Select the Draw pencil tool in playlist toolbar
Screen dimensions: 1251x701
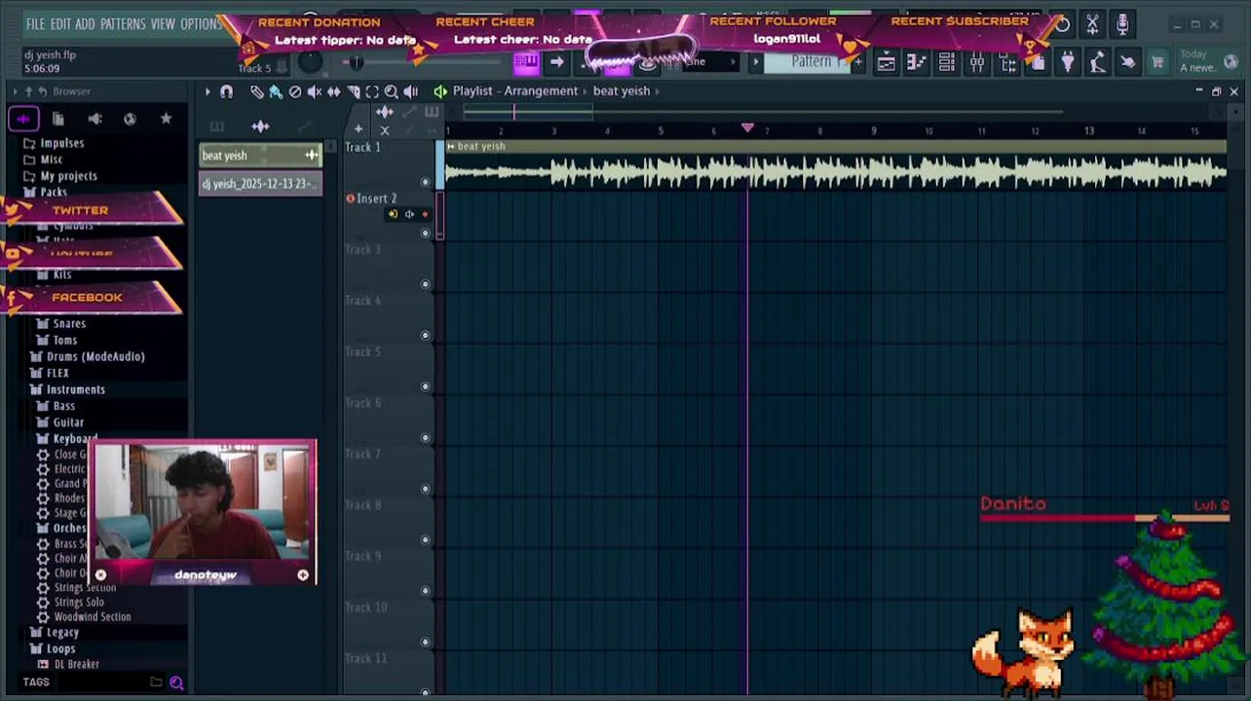coord(256,91)
